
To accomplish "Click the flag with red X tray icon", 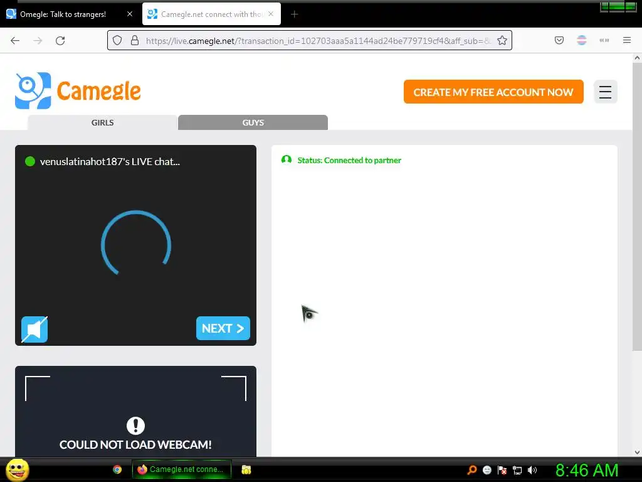I will pos(502,470).
